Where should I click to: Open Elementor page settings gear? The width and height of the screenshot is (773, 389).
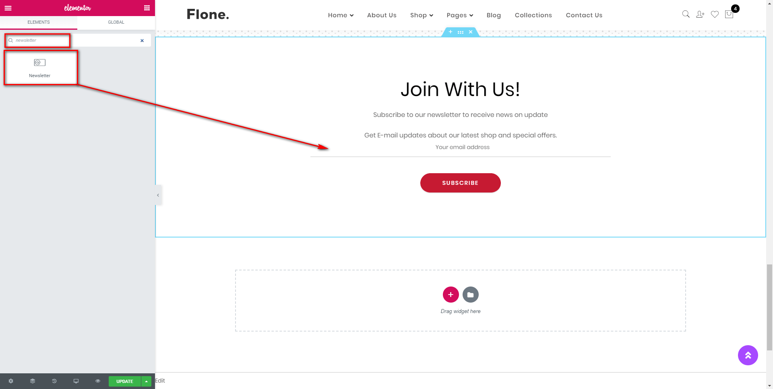[11, 381]
